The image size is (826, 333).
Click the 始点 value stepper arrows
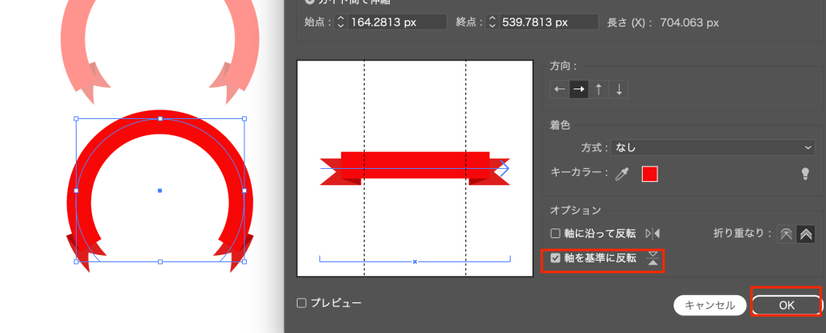click(x=340, y=22)
